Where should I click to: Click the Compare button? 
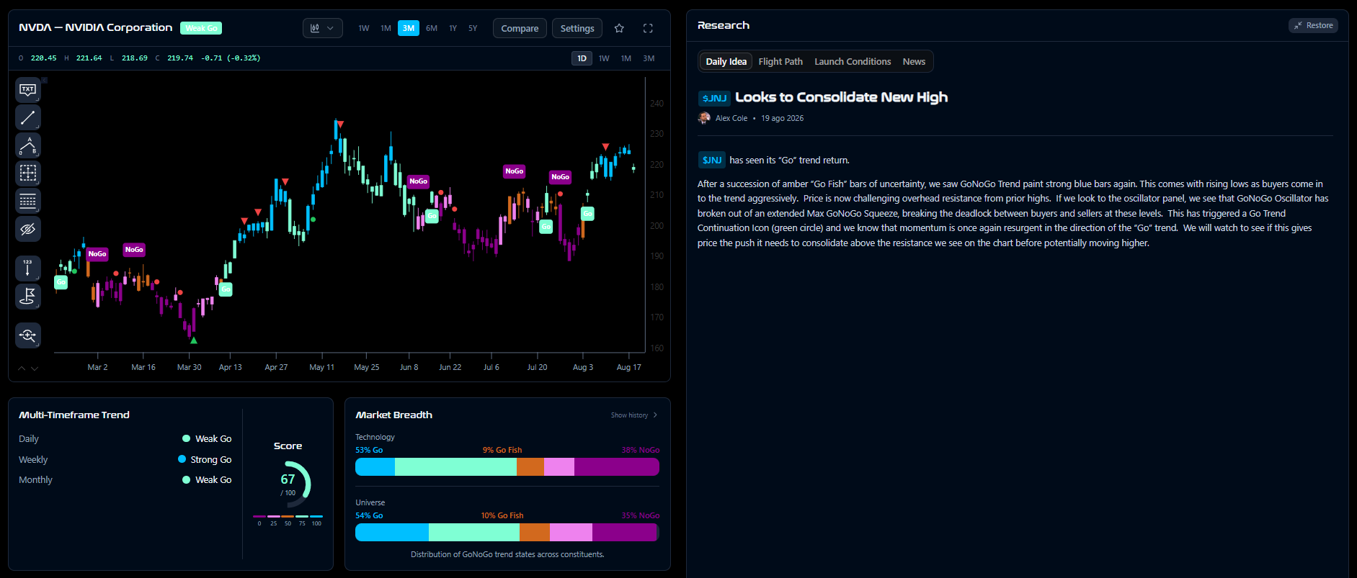(x=520, y=28)
